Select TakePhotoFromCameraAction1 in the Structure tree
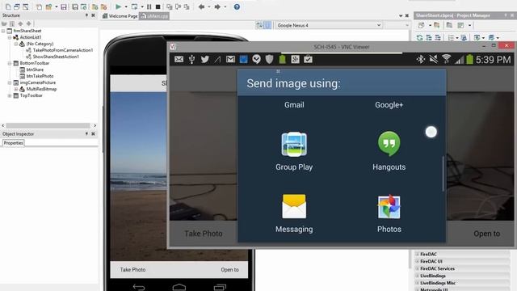The image size is (517, 291). (63, 50)
